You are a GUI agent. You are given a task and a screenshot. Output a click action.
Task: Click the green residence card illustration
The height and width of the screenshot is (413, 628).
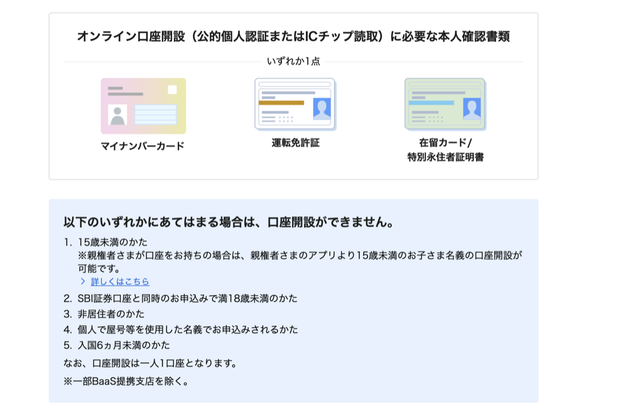tap(445, 104)
